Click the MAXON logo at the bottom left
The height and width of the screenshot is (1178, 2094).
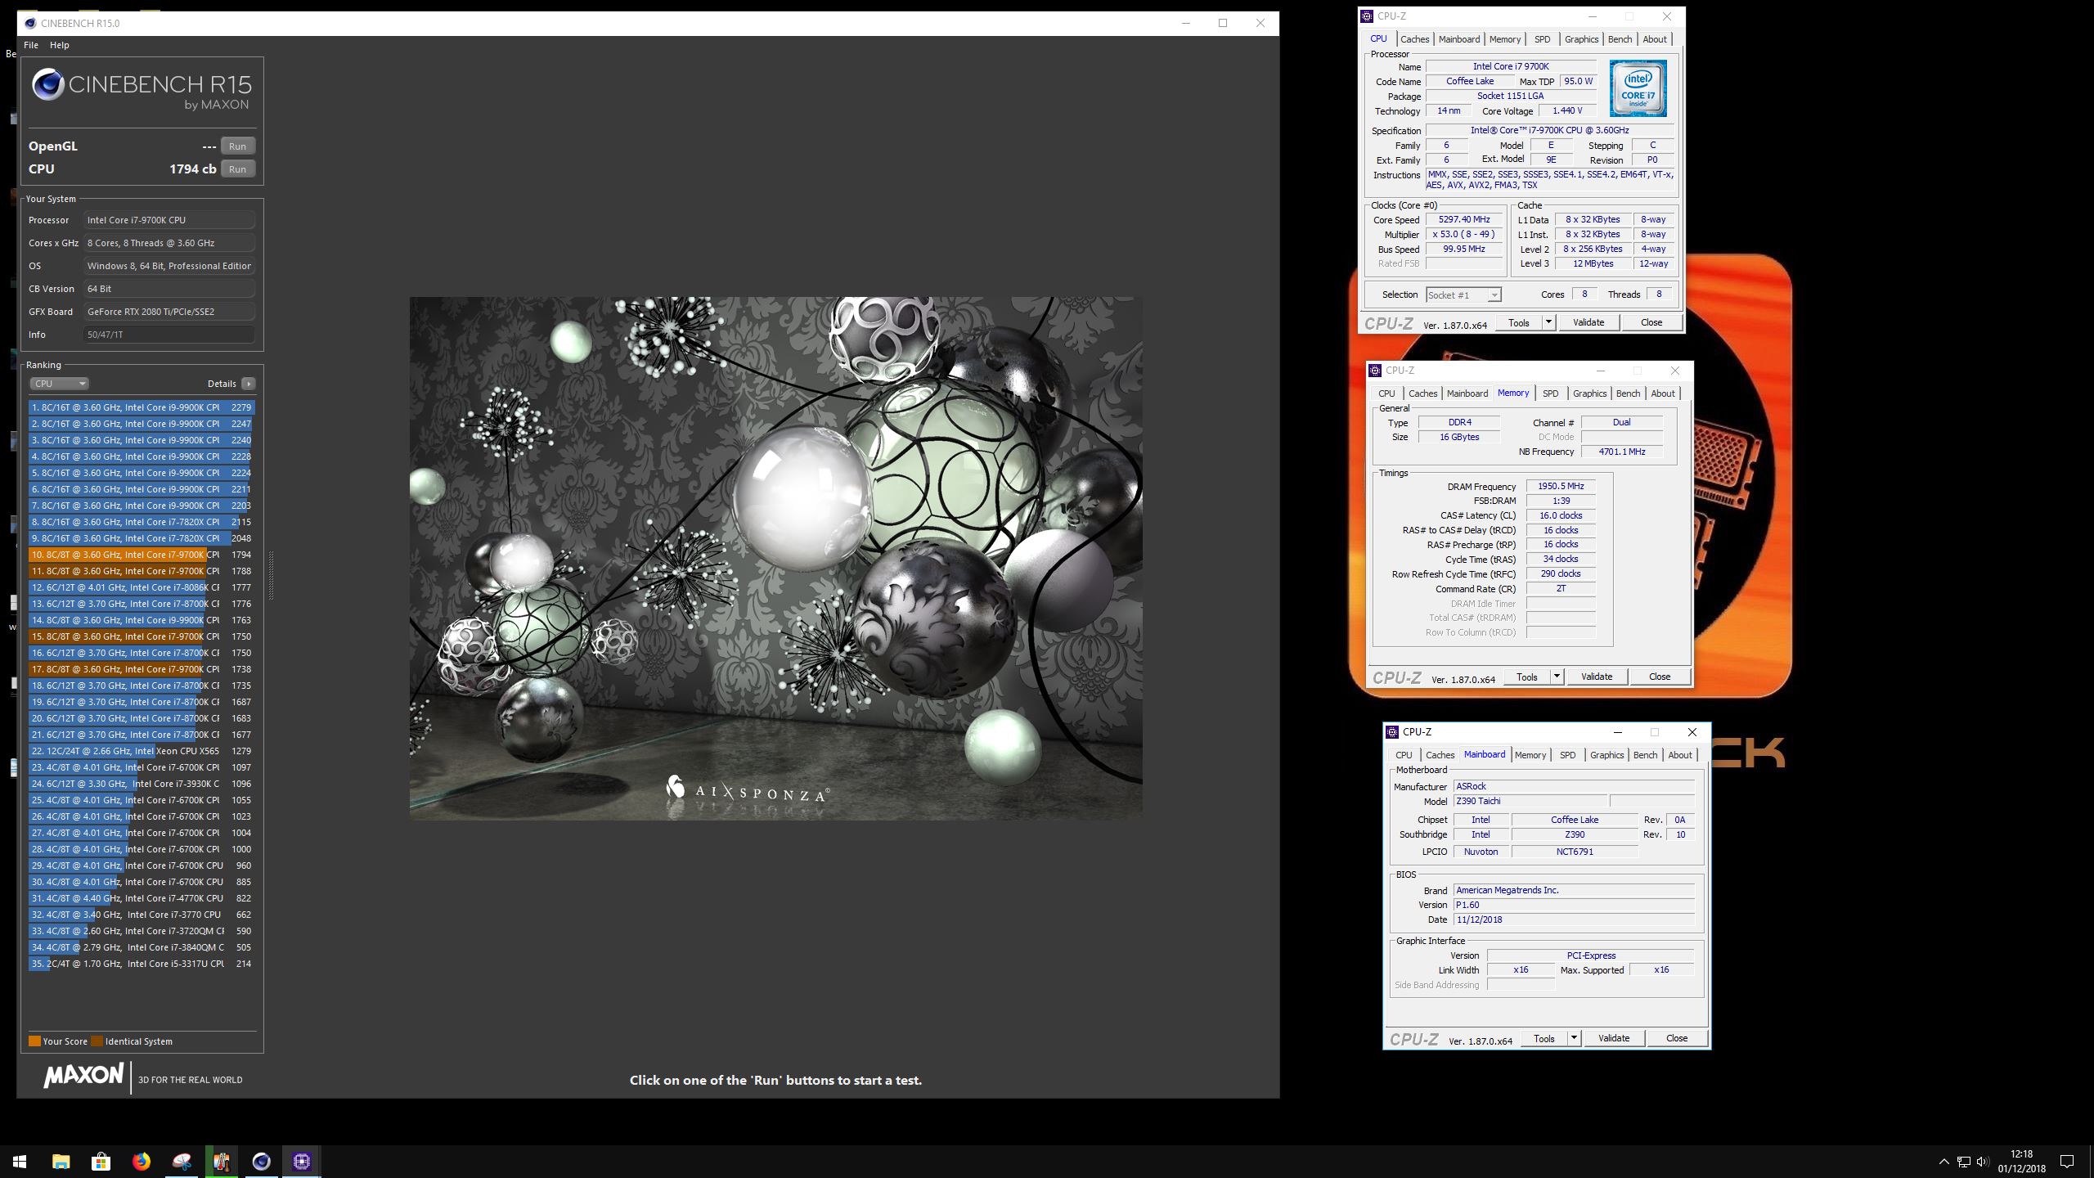tap(83, 1076)
